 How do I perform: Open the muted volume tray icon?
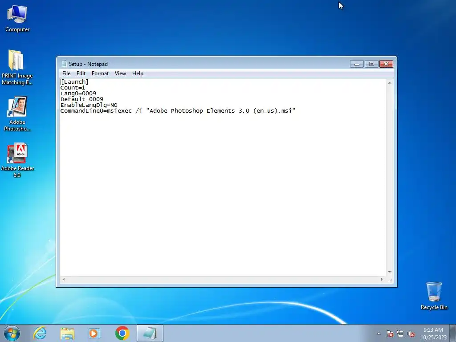pyautogui.click(x=411, y=334)
